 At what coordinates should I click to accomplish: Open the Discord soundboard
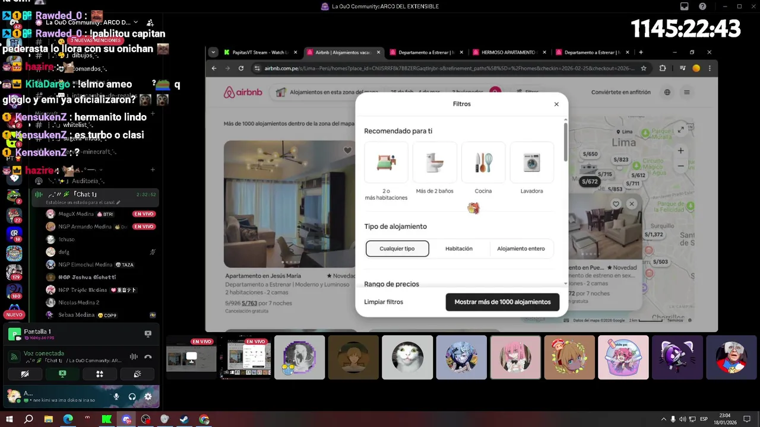coord(137,374)
